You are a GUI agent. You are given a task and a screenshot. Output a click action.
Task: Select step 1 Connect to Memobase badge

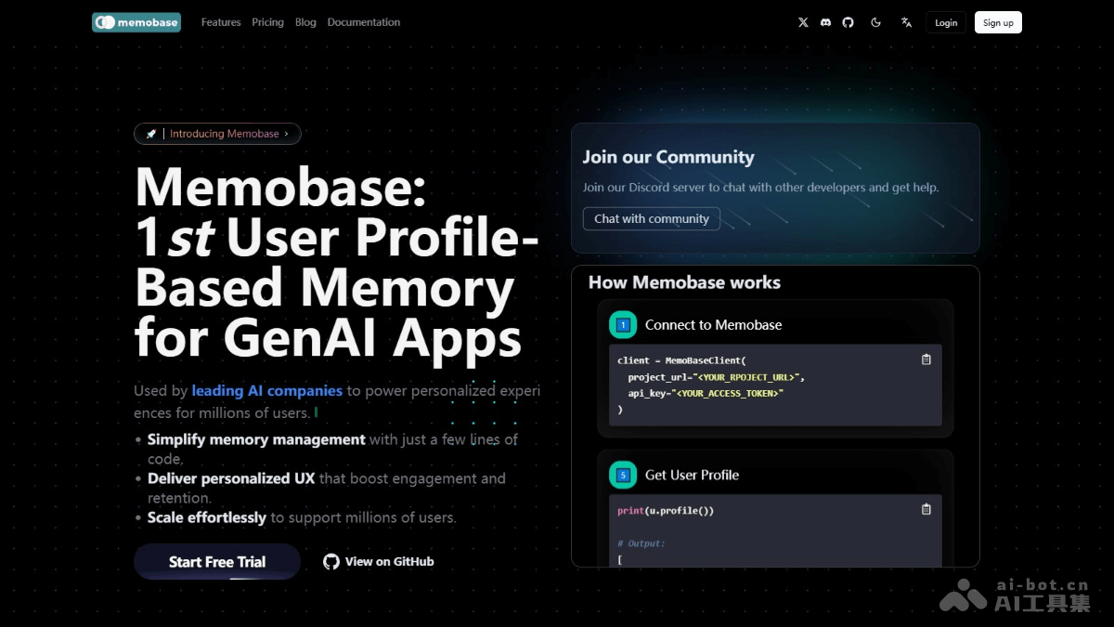pos(622,325)
